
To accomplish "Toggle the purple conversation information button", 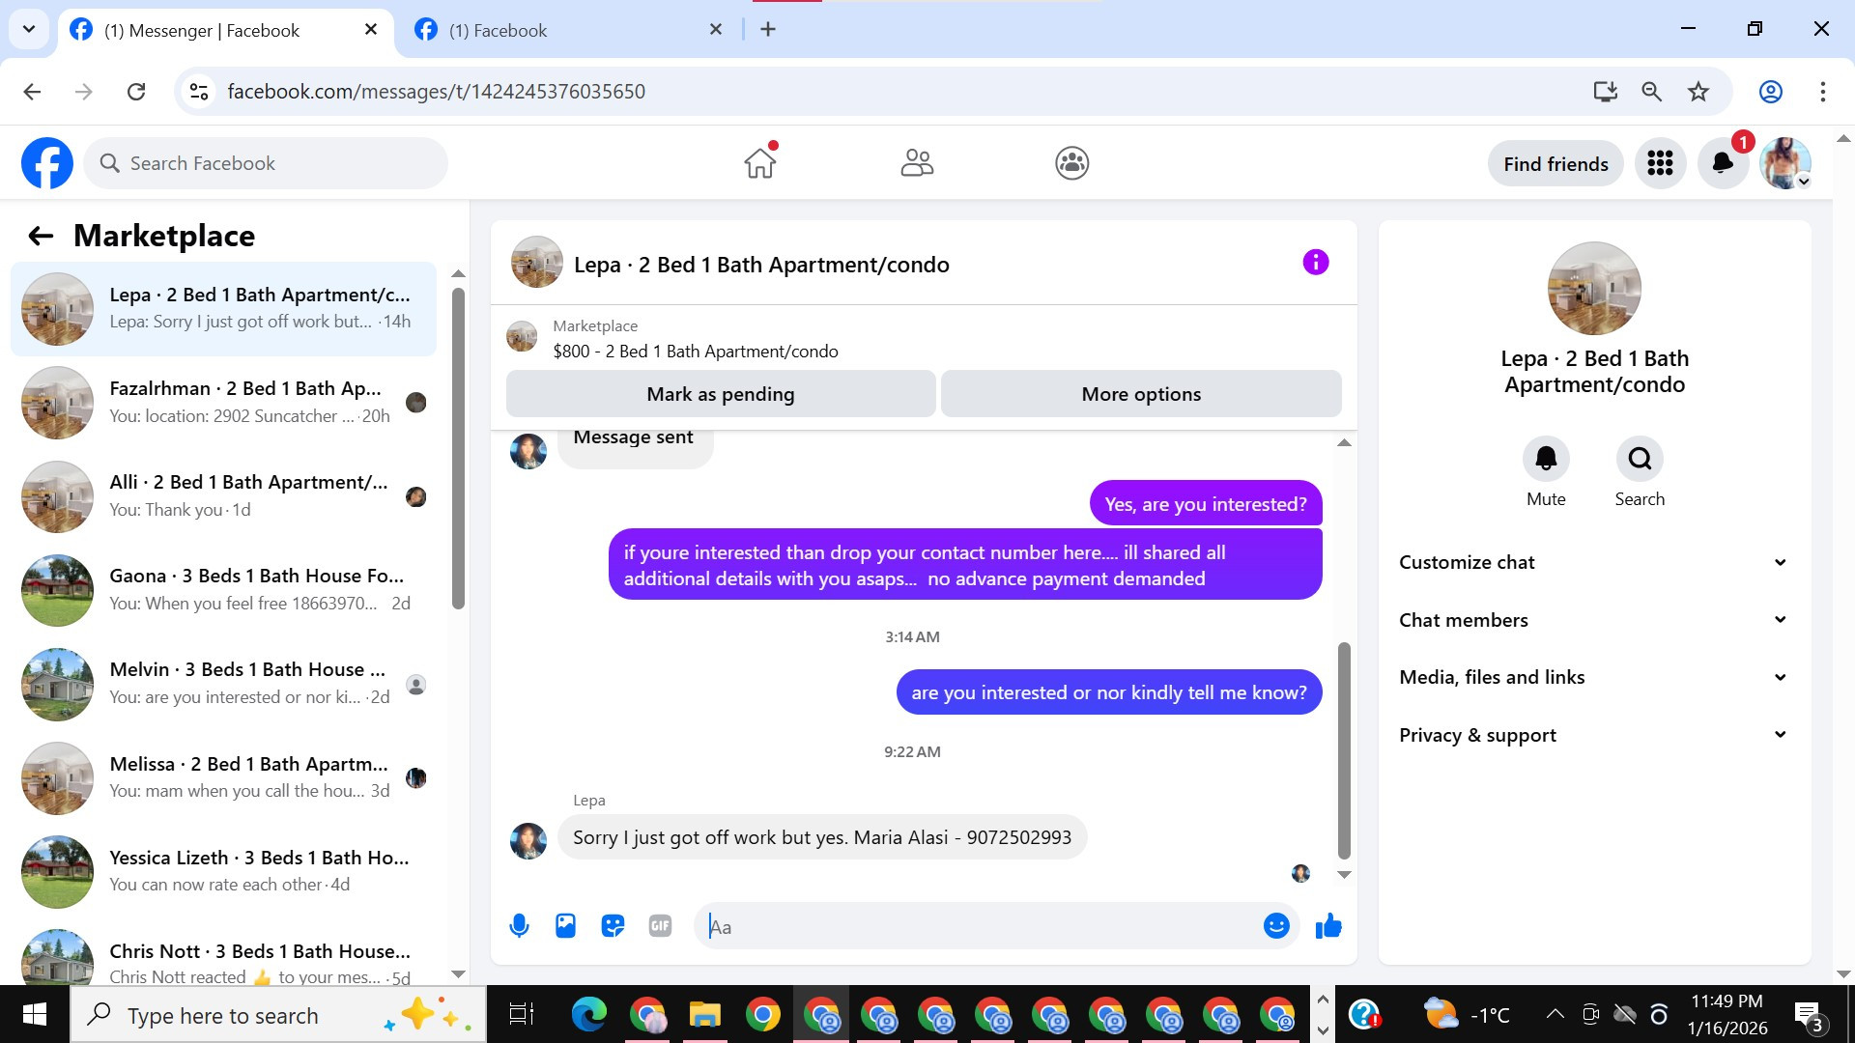I will pyautogui.click(x=1315, y=263).
